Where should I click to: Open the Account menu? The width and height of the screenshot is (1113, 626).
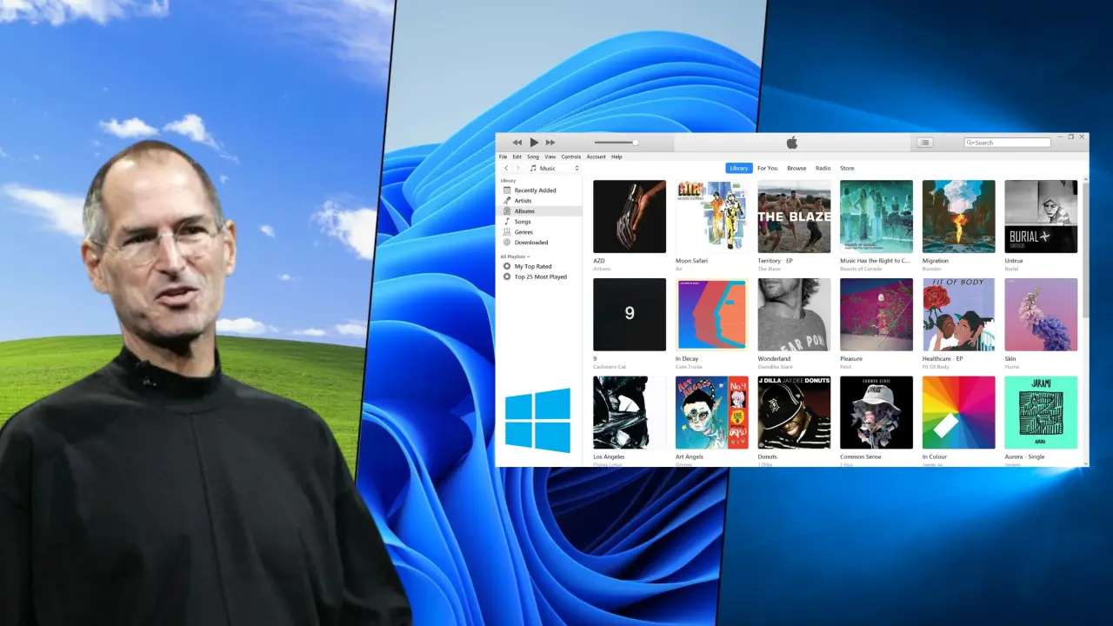(x=596, y=156)
